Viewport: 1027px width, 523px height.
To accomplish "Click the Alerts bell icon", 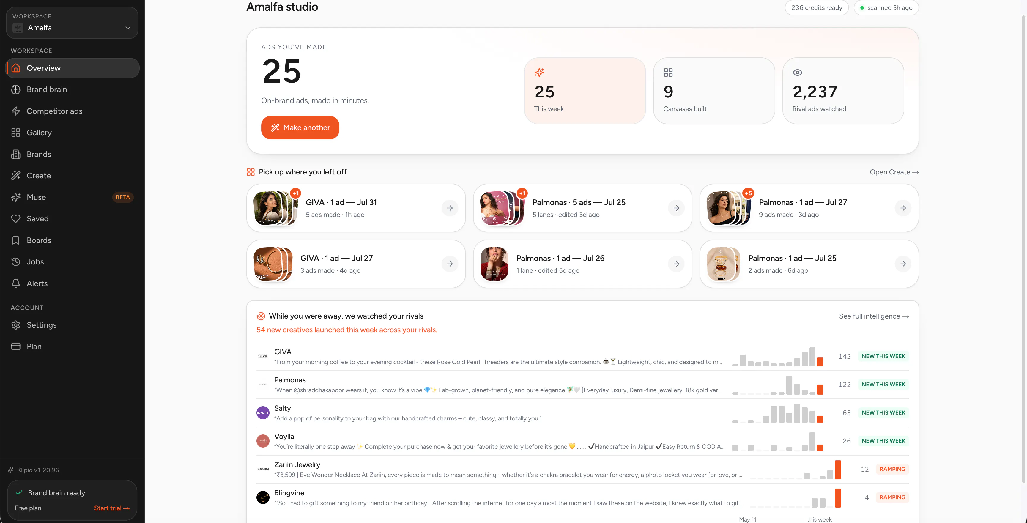I will tap(16, 283).
